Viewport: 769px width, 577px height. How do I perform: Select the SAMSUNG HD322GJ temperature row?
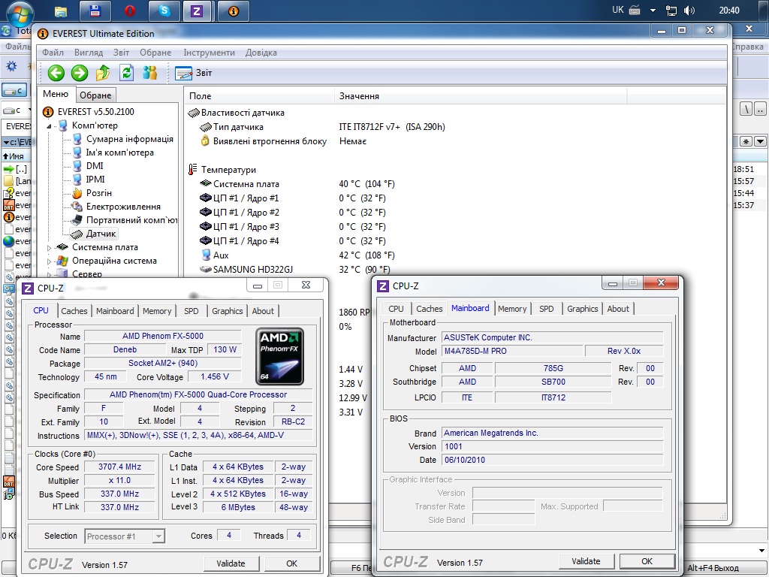click(x=294, y=270)
